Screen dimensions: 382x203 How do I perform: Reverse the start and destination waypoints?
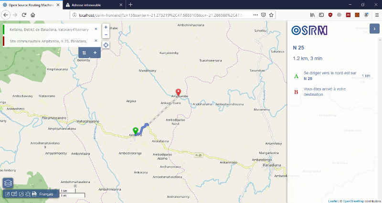(x=84, y=52)
